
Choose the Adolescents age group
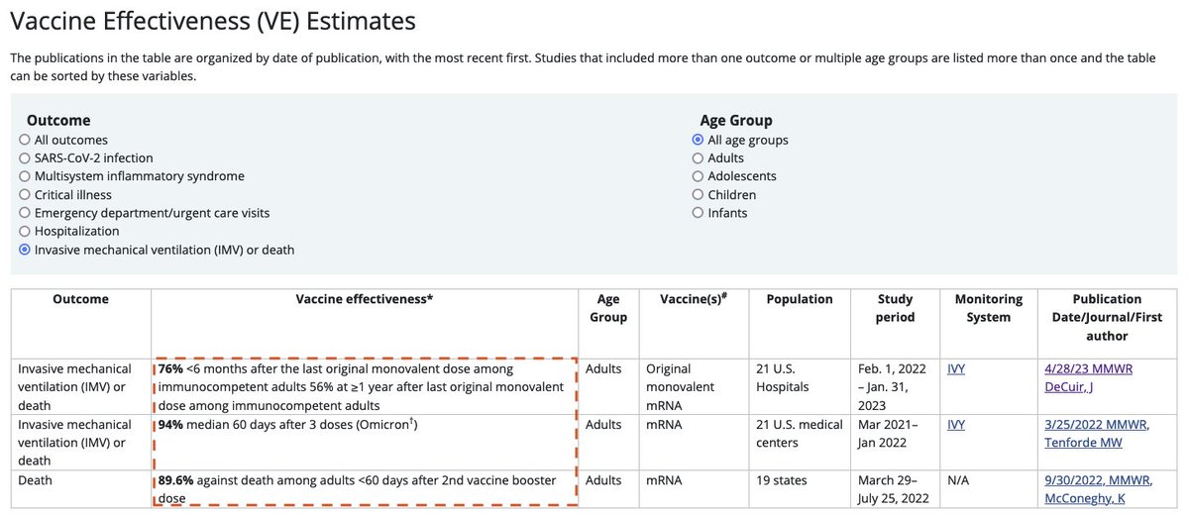pos(699,176)
